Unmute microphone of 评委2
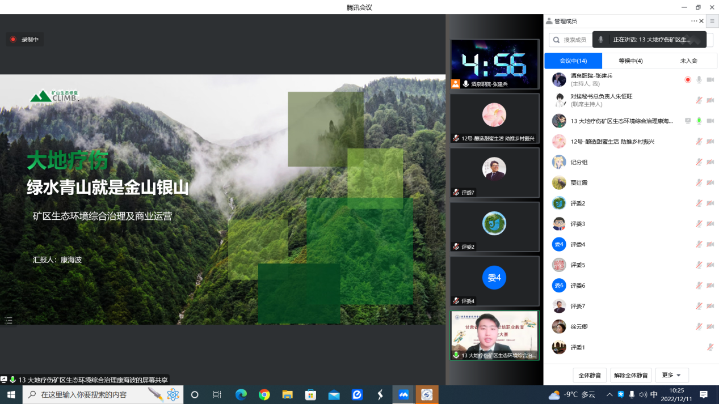 699,203
